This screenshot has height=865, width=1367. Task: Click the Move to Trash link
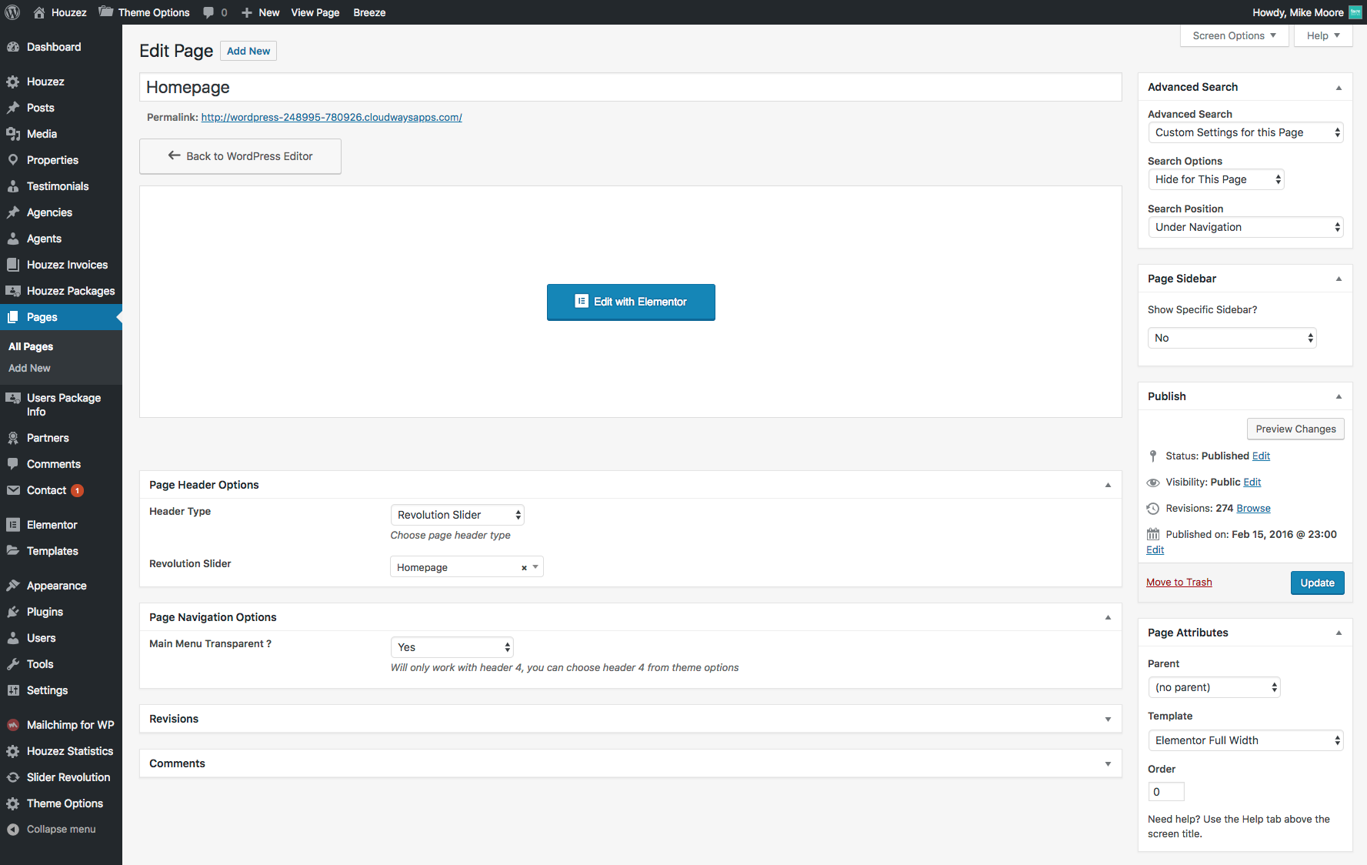(1179, 583)
